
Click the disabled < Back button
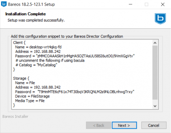click(98, 125)
